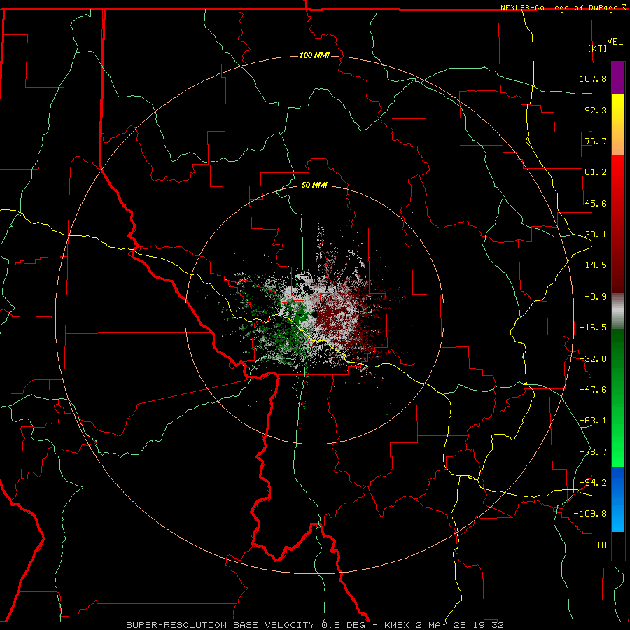The image size is (630, 630).
Task: Click the -47.6 velocity scale value
Action: point(593,390)
